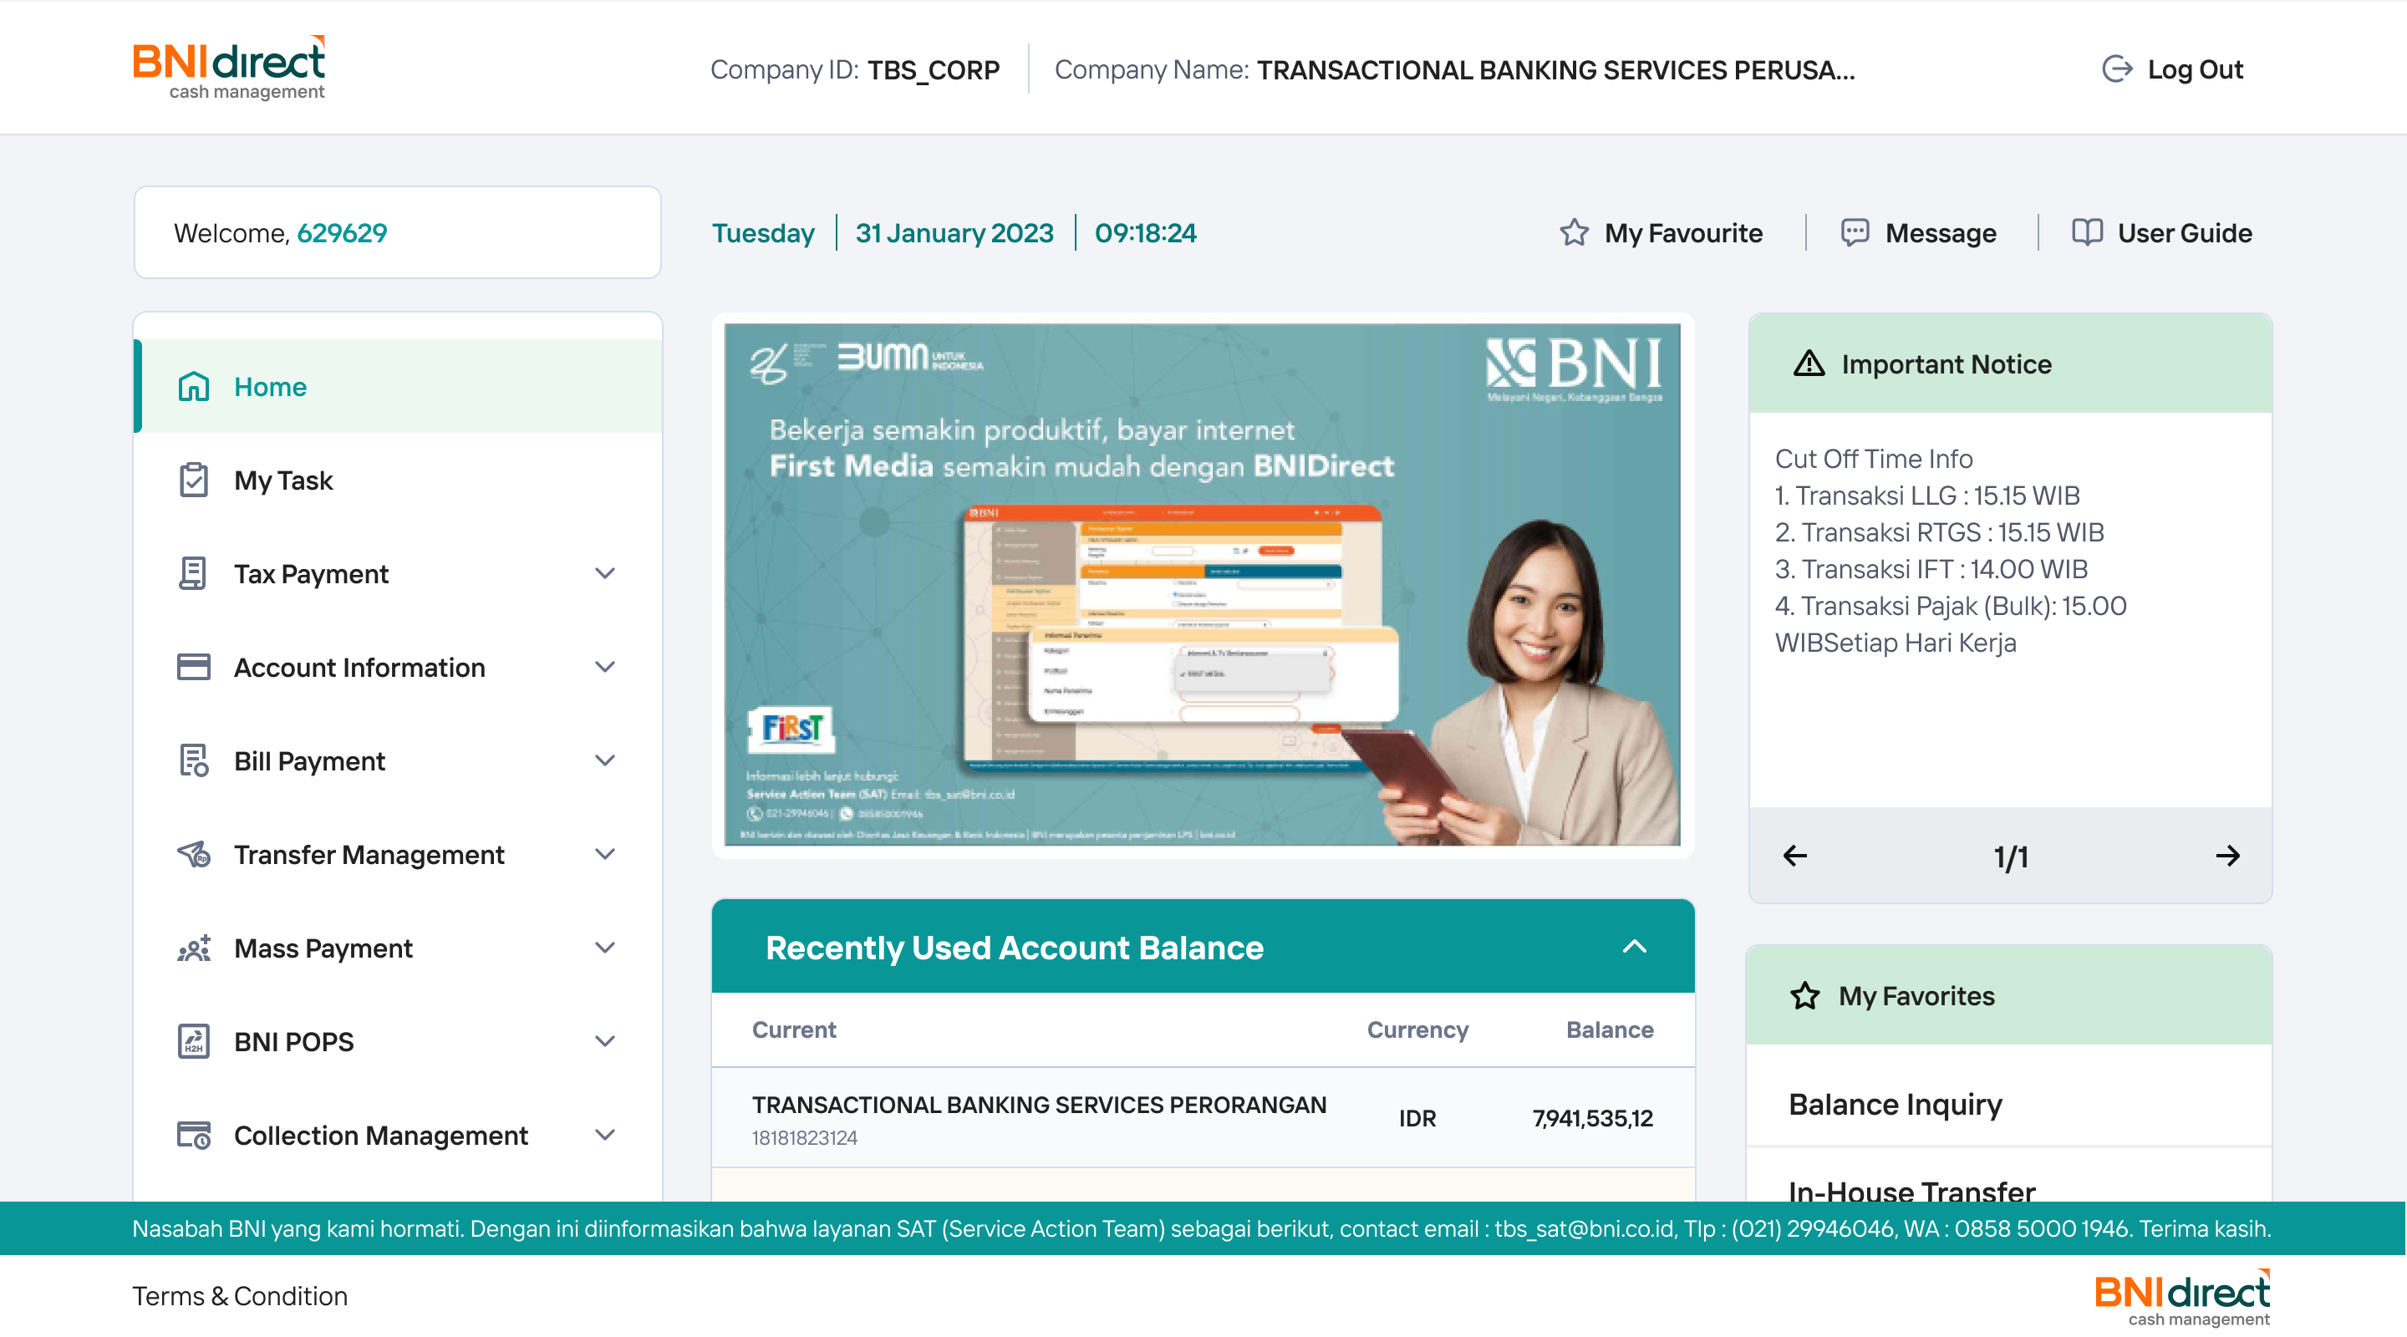Expand the Account Information section
The image size is (2407, 1337).
point(605,666)
